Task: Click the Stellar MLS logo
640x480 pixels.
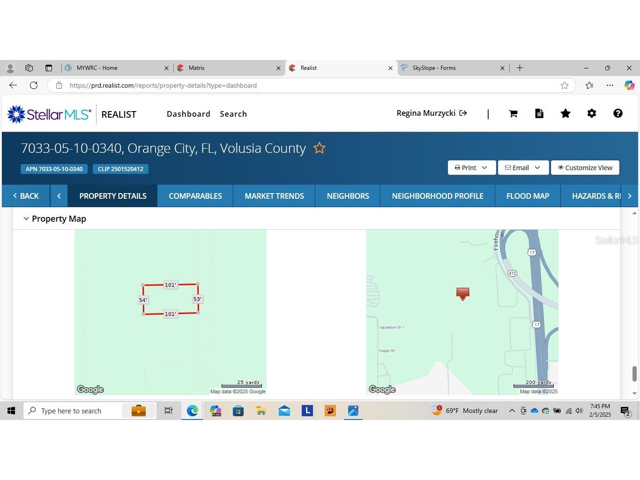Action: [49, 113]
